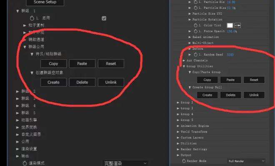Expand the Render Settings section
Image resolution: width=275 pixels, height=166 pixels.
(x=178, y=149)
